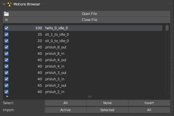This screenshot has width=174, height=116.
Task: Select the prisluh_4_out motion name
Action: click(x=56, y=60)
